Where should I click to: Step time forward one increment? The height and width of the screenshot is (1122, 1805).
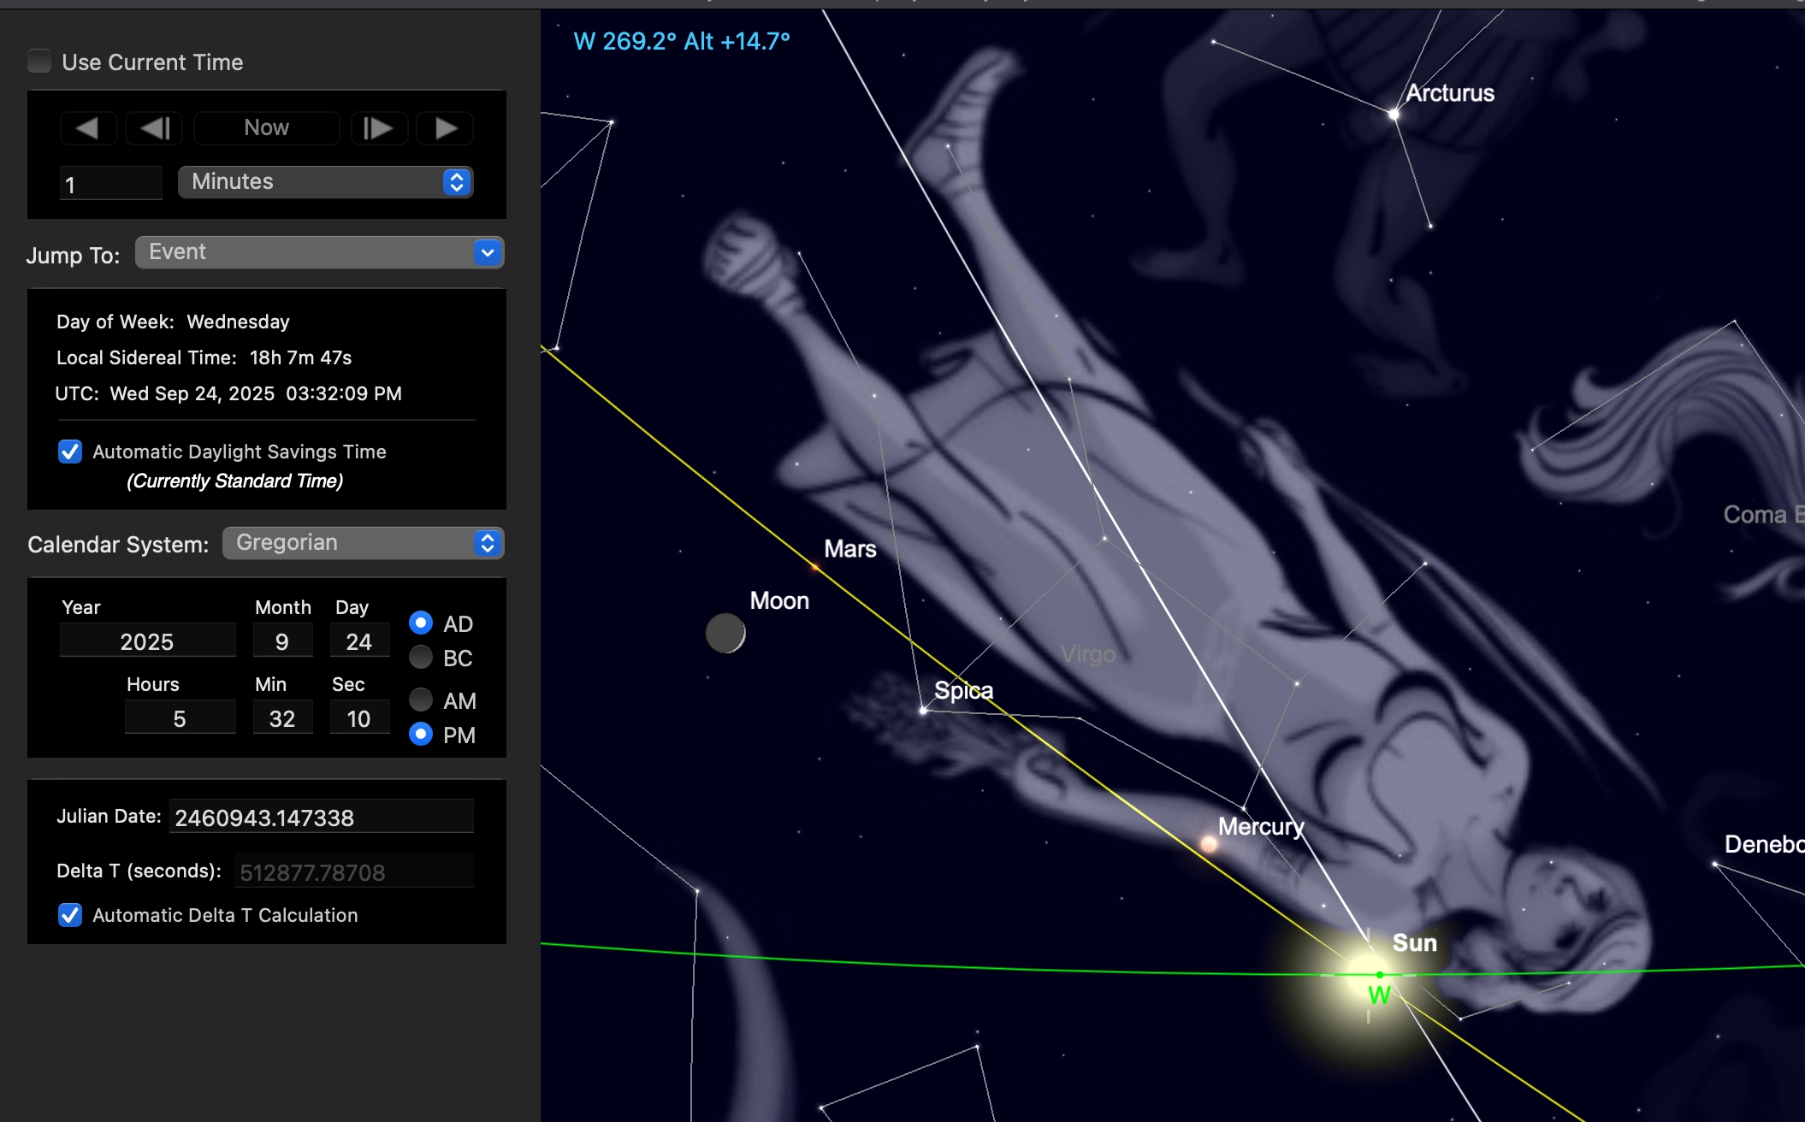[378, 128]
